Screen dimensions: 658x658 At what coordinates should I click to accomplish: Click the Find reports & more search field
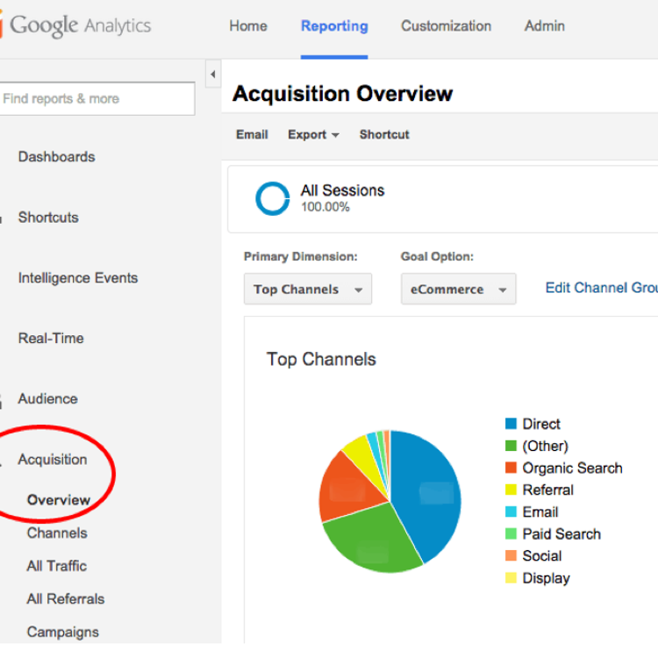click(97, 99)
